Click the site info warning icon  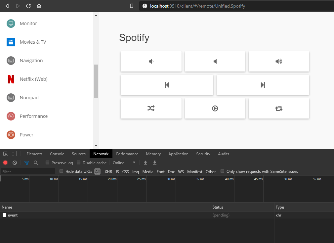[145, 6]
